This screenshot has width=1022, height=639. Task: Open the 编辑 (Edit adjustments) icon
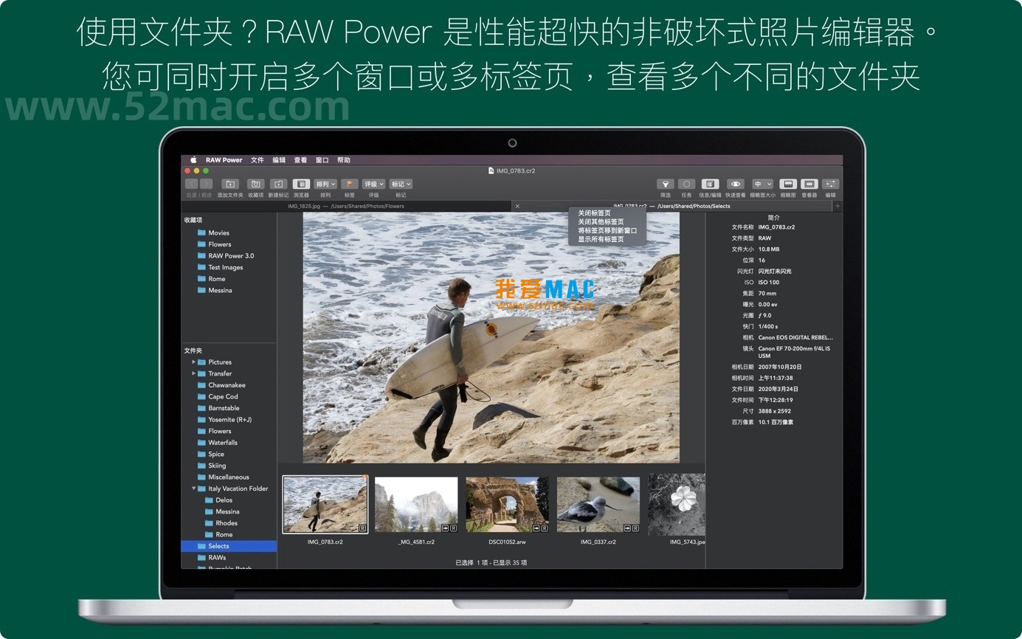pyautogui.click(x=831, y=184)
